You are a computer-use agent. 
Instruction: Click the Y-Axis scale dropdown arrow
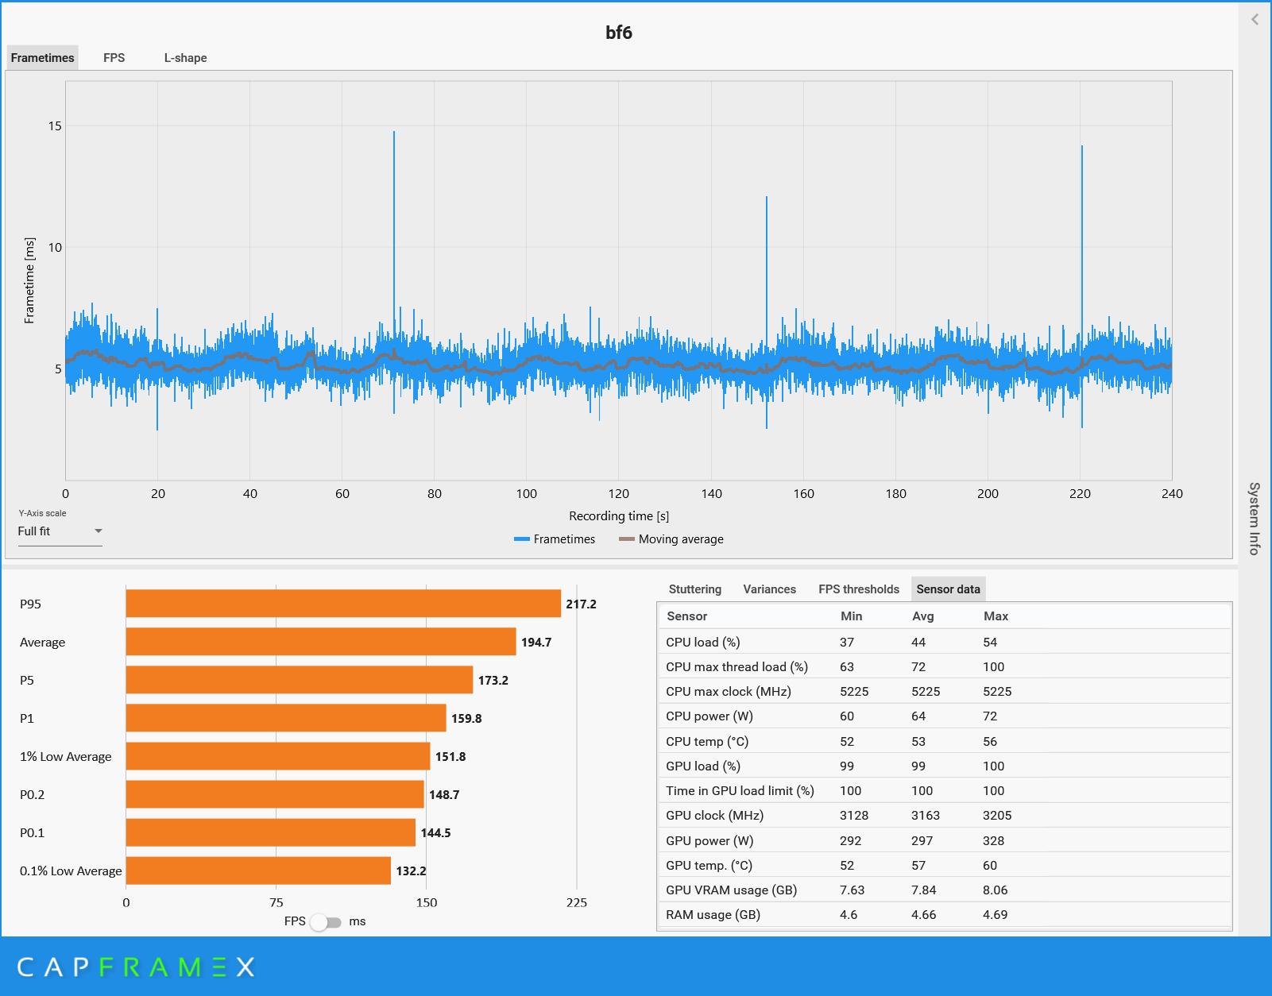pyautogui.click(x=99, y=531)
